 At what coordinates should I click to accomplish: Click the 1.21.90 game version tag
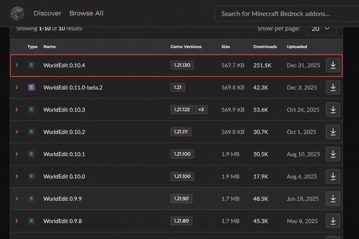click(181, 198)
